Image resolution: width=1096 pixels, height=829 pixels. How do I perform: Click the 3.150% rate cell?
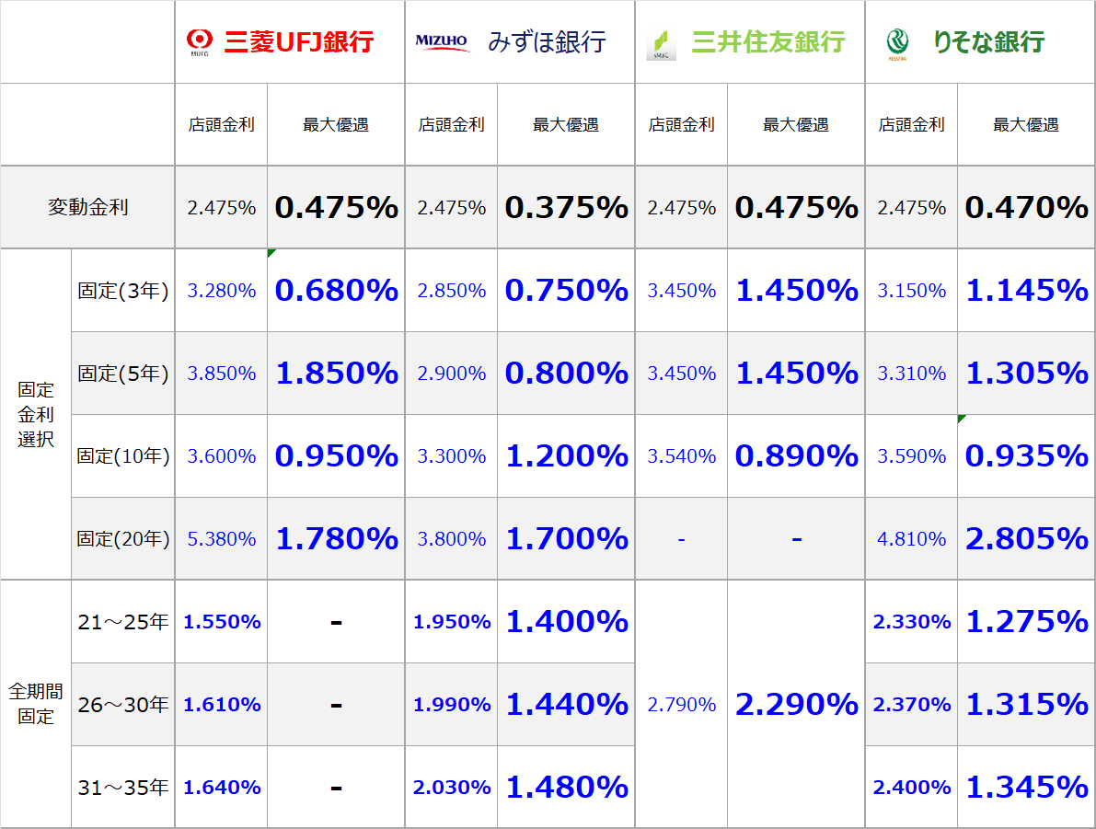[x=911, y=290]
